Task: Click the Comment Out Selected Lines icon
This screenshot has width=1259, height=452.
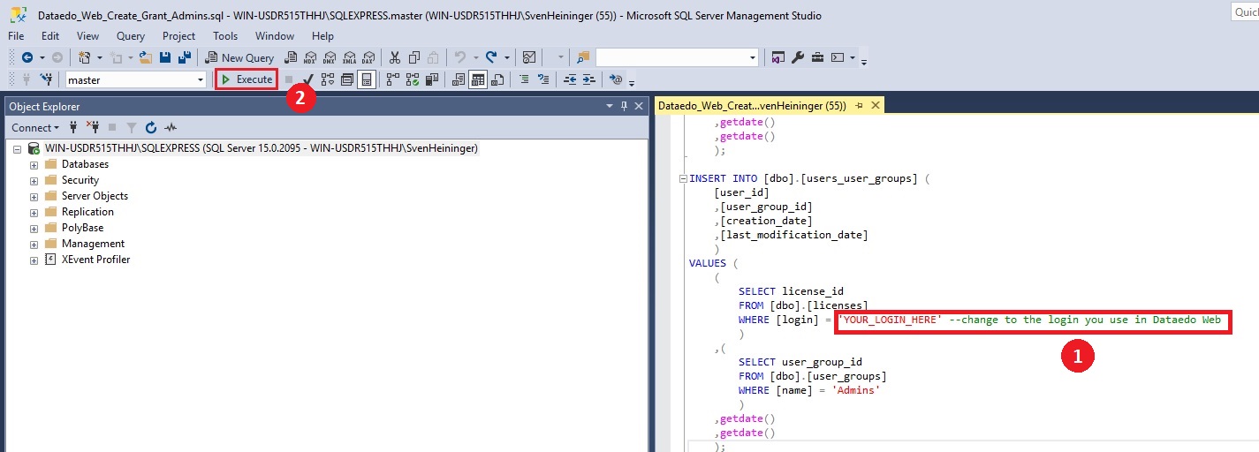Action: (524, 79)
